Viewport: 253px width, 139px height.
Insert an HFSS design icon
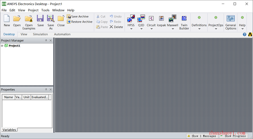(131, 18)
